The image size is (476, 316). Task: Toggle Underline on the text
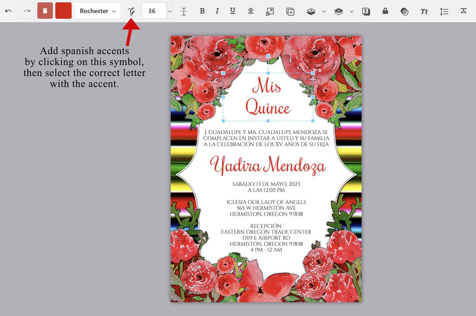232,10
